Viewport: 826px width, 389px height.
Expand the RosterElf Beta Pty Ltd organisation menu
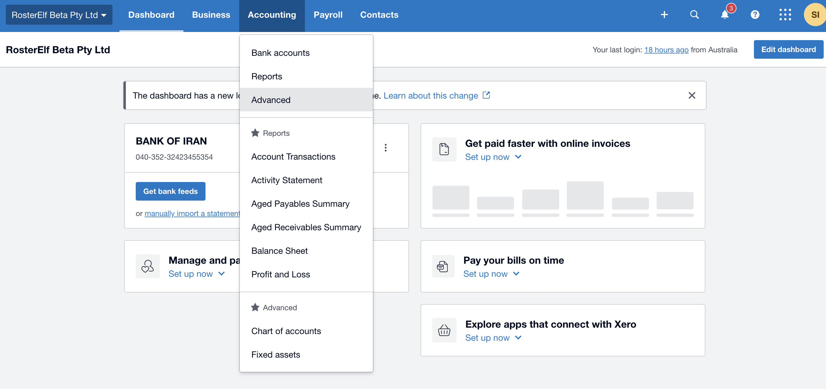59,15
